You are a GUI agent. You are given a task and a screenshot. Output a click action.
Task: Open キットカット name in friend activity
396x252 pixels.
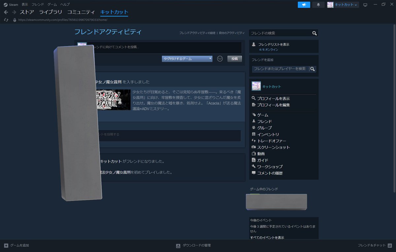[111, 162]
